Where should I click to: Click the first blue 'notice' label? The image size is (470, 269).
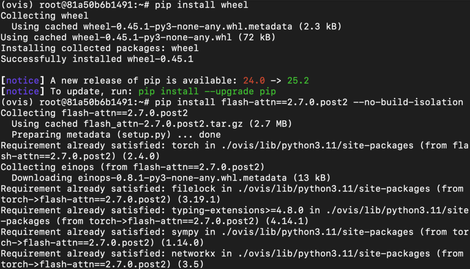[23, 81]
